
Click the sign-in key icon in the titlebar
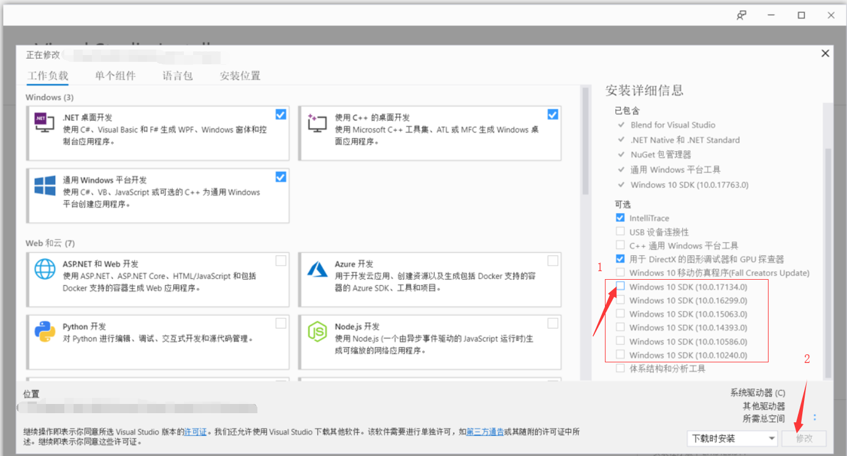pos(741,15)
